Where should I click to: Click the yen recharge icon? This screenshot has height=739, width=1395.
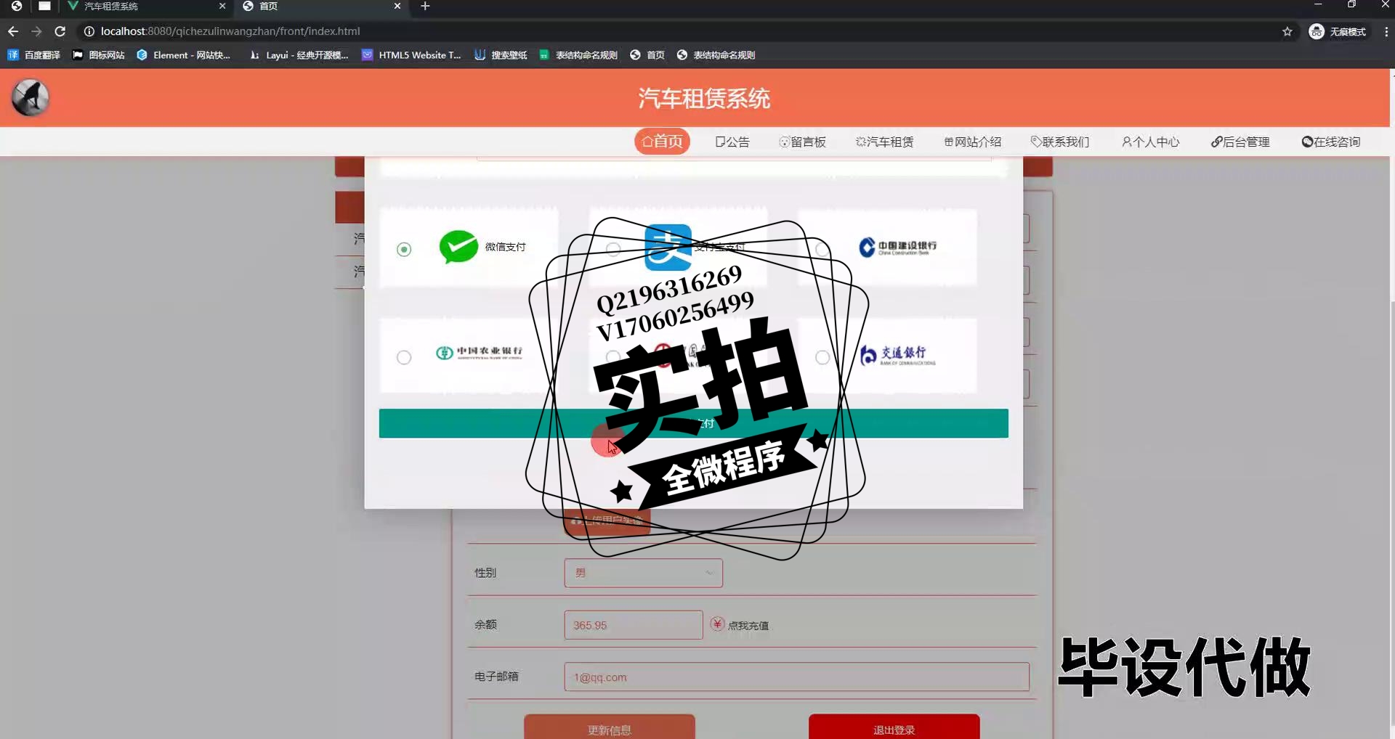(x=717, y=624)
